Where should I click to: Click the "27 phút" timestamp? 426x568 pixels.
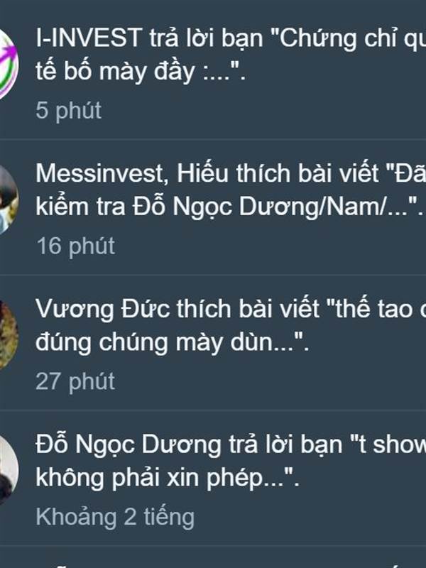tap(75, 381)
